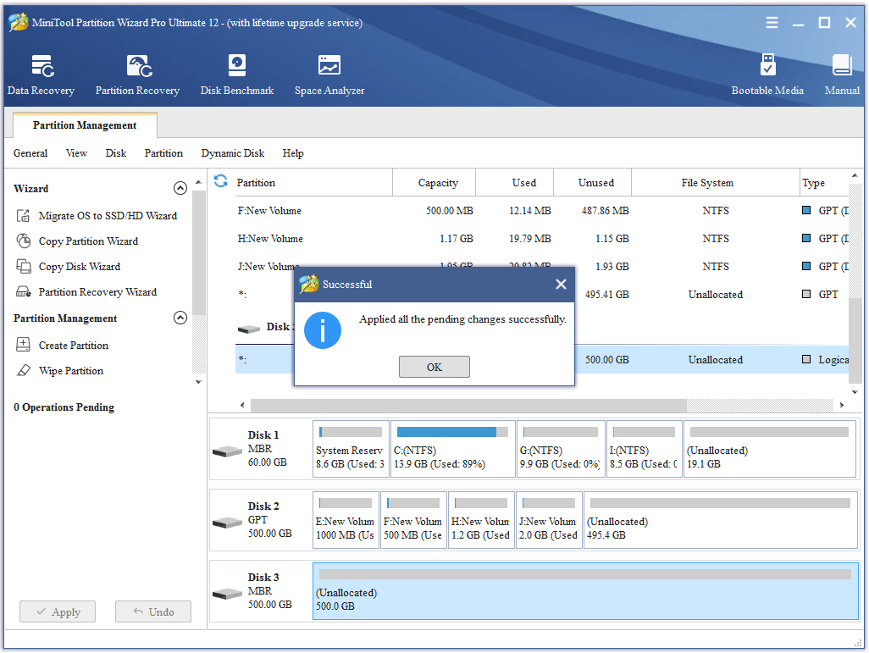
Task: Open the Bootable Media creator
Action: [x=767, y=73]
